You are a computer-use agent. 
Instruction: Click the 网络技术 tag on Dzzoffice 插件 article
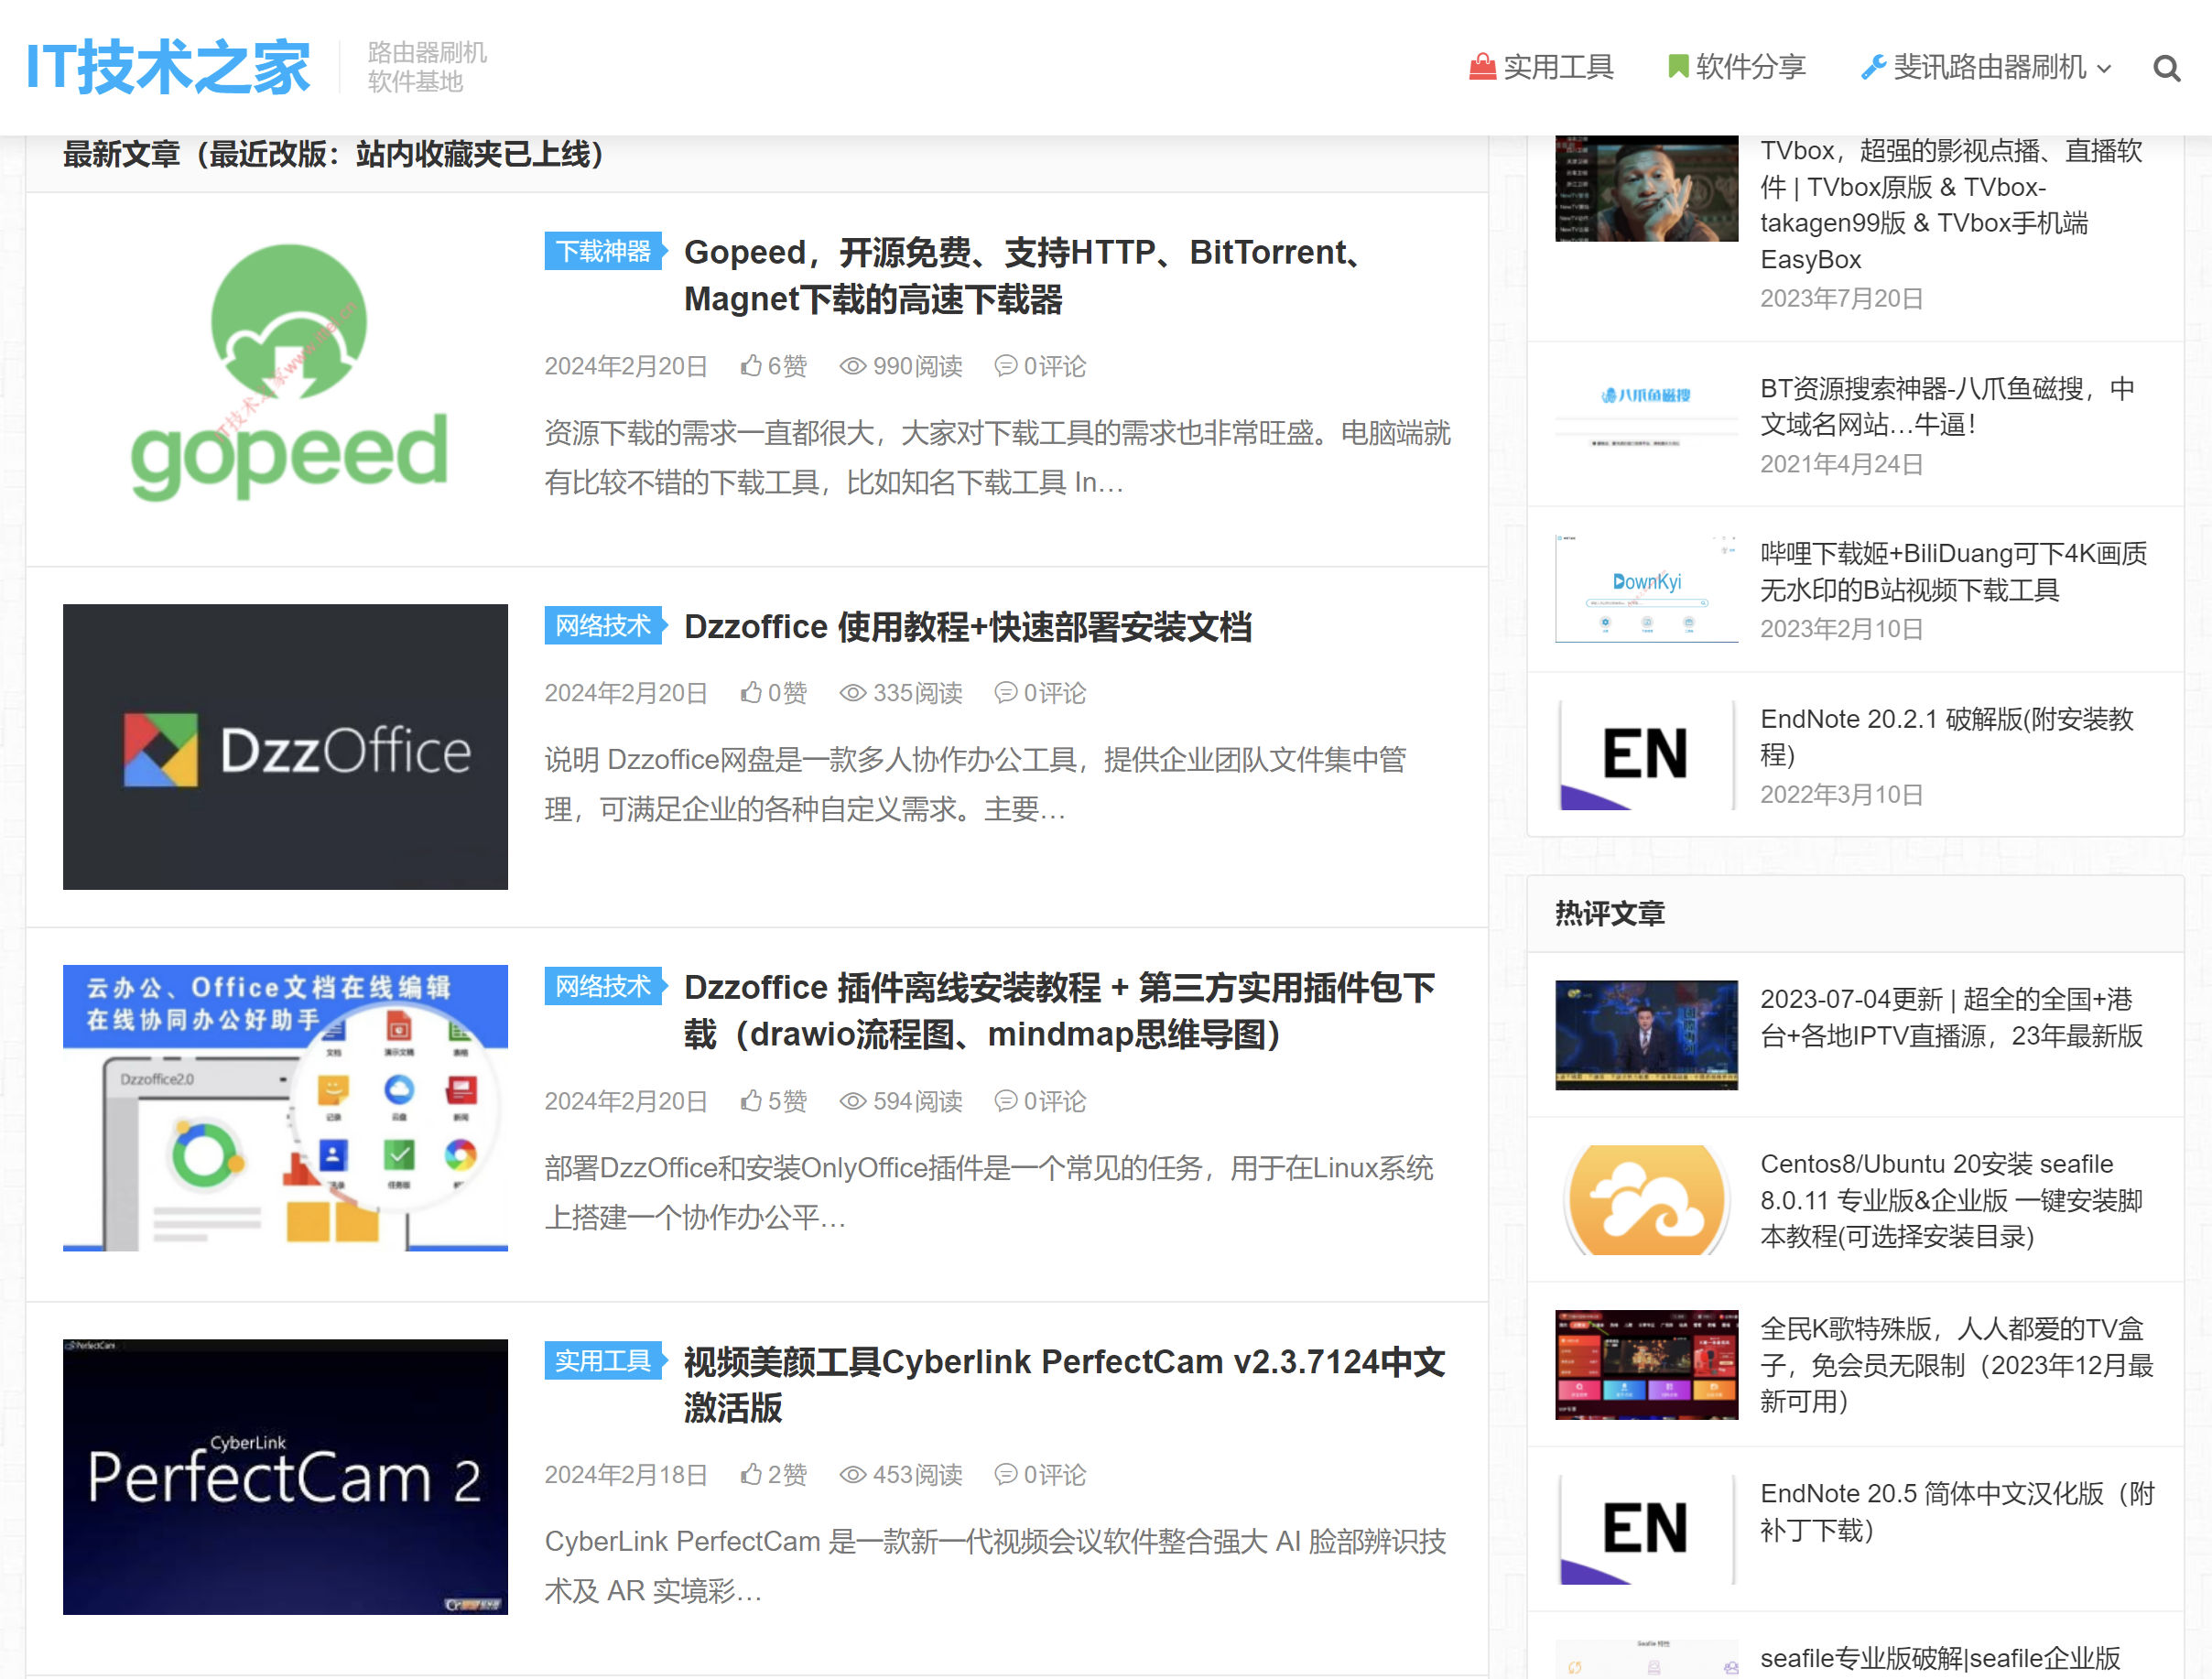coord(605,986)
